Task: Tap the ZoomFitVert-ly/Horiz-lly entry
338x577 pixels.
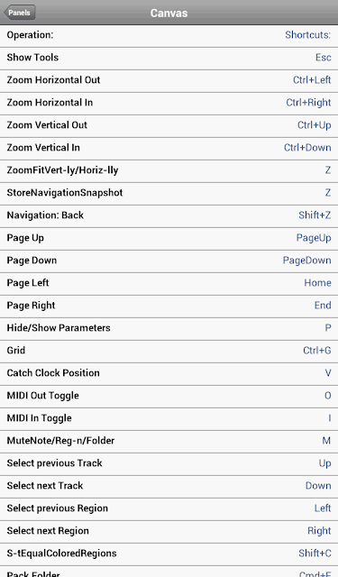Action: click(169, 171)
